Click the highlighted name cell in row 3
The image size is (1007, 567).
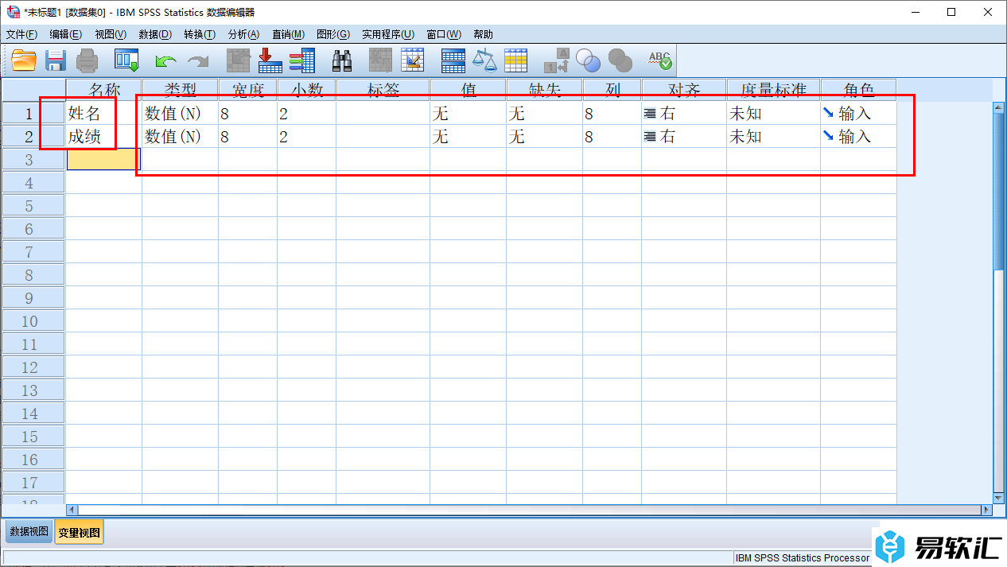pyautogui.click(x=104, y=160)
